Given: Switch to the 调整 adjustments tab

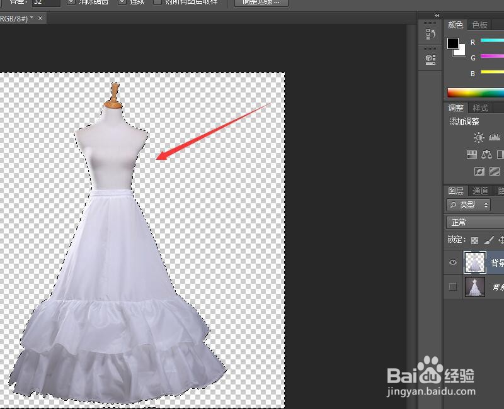Looking at the screenshot, I should click(455, 108).
